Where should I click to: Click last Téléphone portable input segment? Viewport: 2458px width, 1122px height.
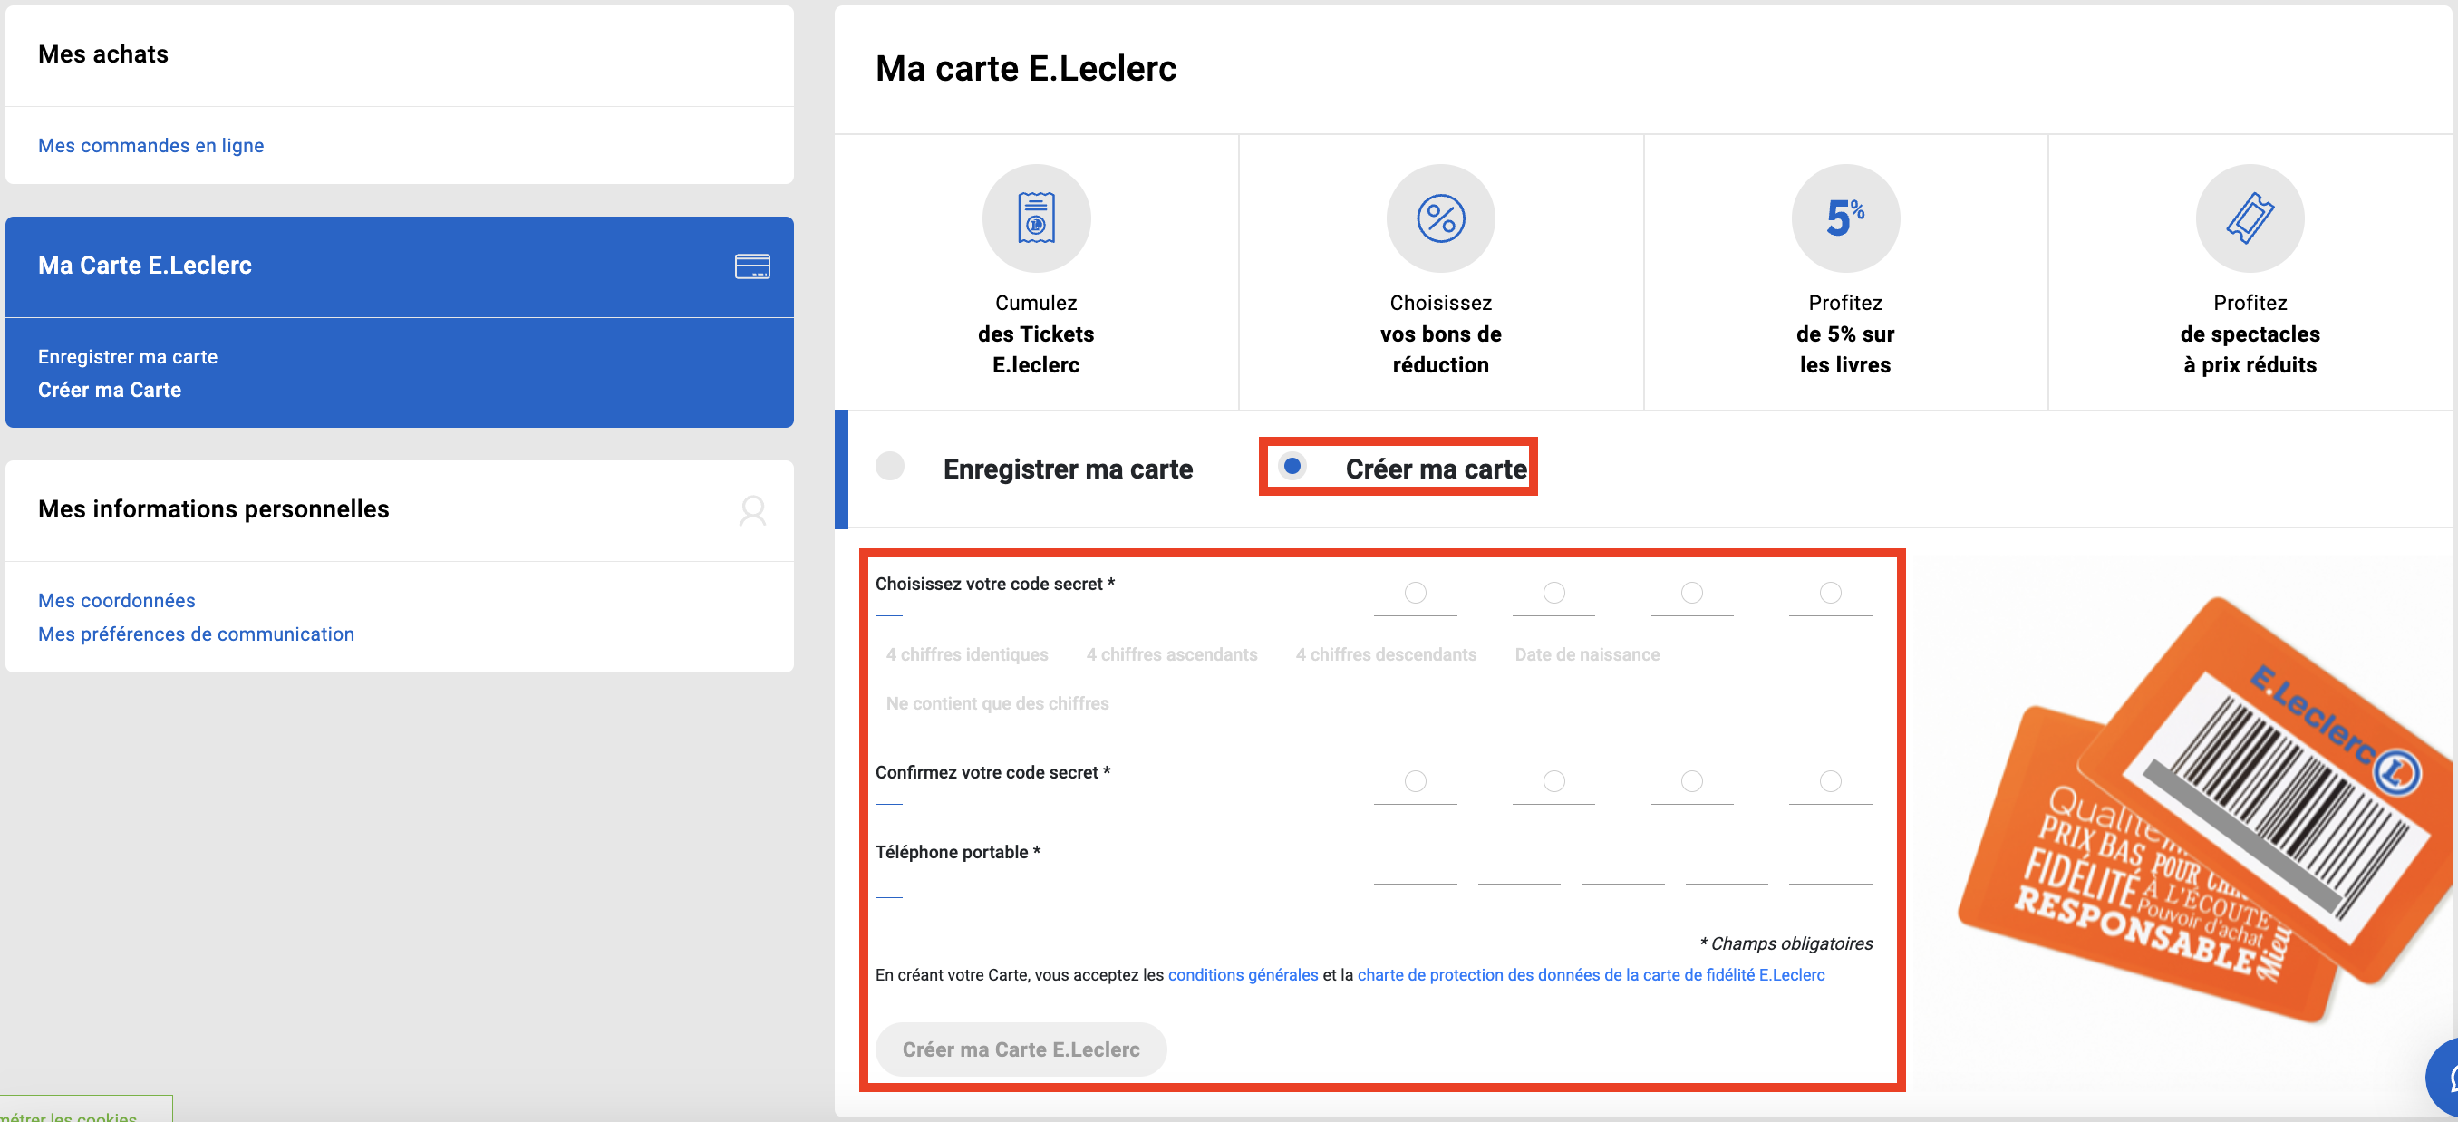(x=1829, y=864)
